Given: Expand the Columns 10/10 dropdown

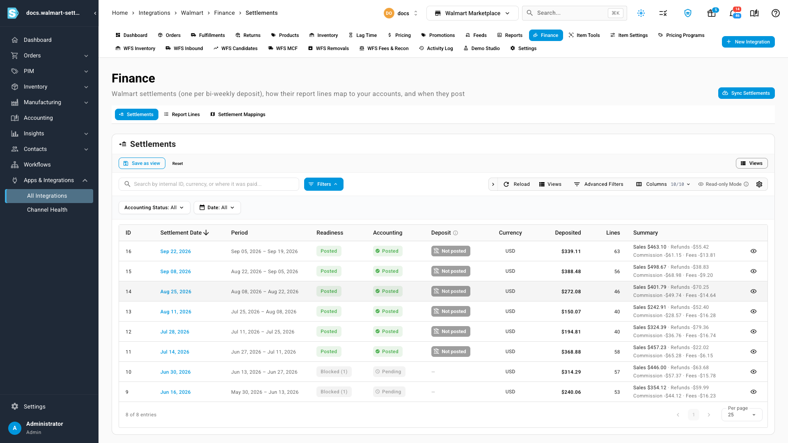Looking at the screenshot, I should click(x=663, y=184).
